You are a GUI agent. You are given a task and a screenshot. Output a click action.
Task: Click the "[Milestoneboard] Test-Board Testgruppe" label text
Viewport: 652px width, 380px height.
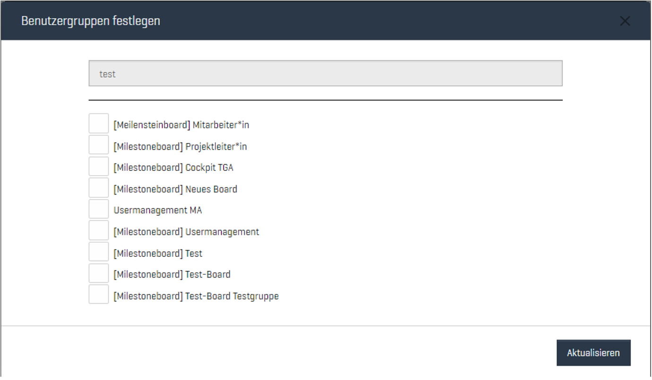tap(196, 296)
